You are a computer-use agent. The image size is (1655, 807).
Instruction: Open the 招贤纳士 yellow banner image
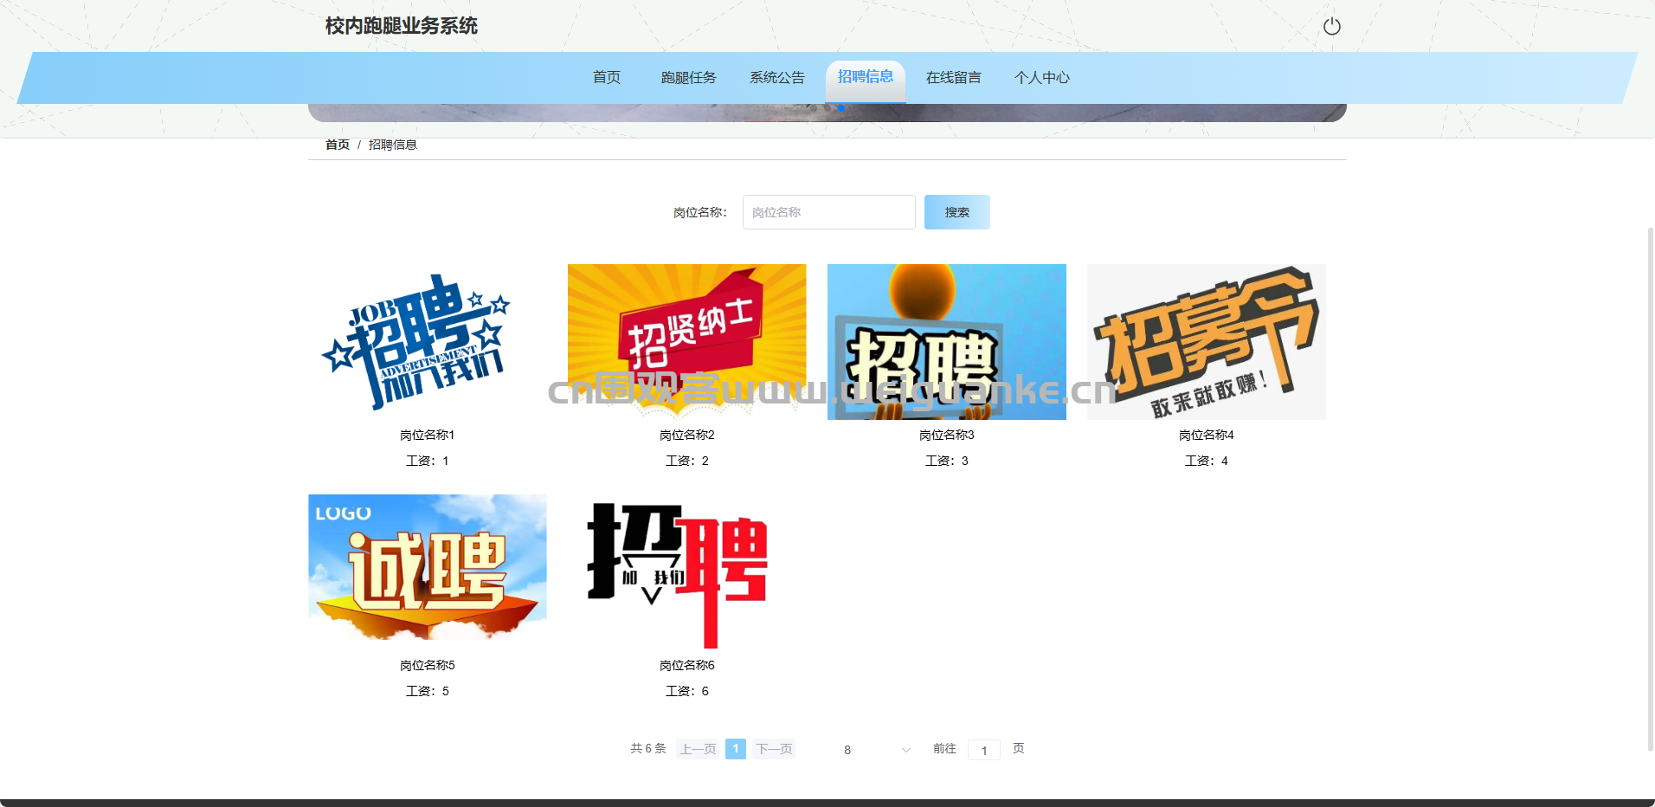pos(686,342)
